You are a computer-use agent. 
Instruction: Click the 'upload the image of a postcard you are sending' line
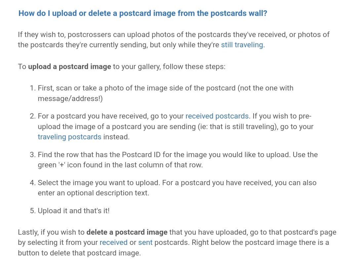(117, 126)
